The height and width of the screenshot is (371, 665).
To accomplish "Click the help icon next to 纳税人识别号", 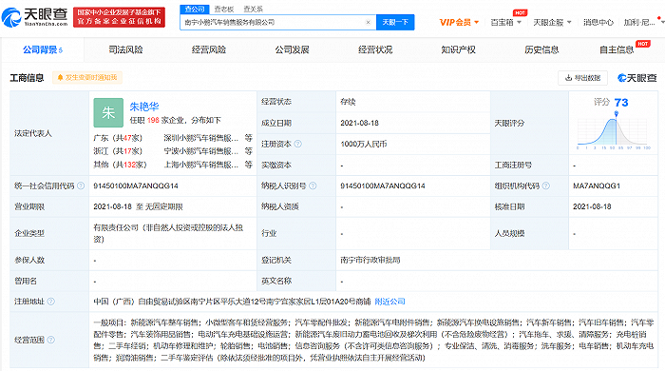I will 313,185.
